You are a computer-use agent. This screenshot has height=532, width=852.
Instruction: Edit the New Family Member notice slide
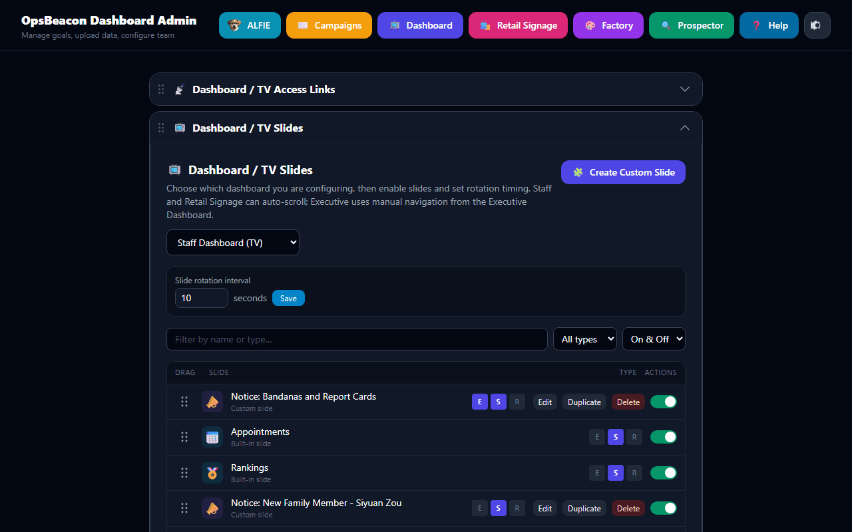[545, 508]
